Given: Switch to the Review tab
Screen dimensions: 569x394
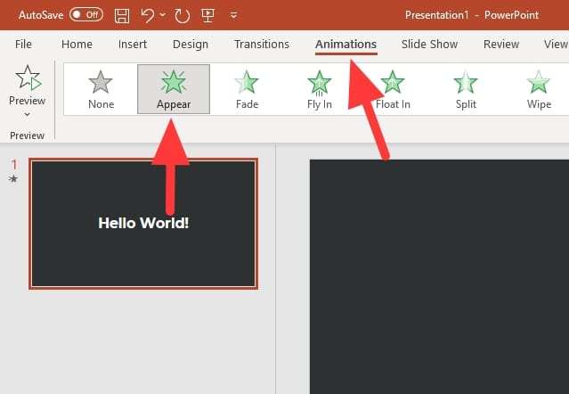Looking at the screenshot, I should (x=501, y=45).
